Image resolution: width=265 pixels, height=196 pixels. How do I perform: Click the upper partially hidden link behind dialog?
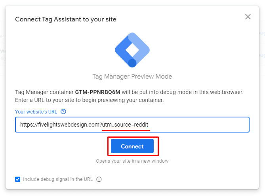tap(262, 33)
